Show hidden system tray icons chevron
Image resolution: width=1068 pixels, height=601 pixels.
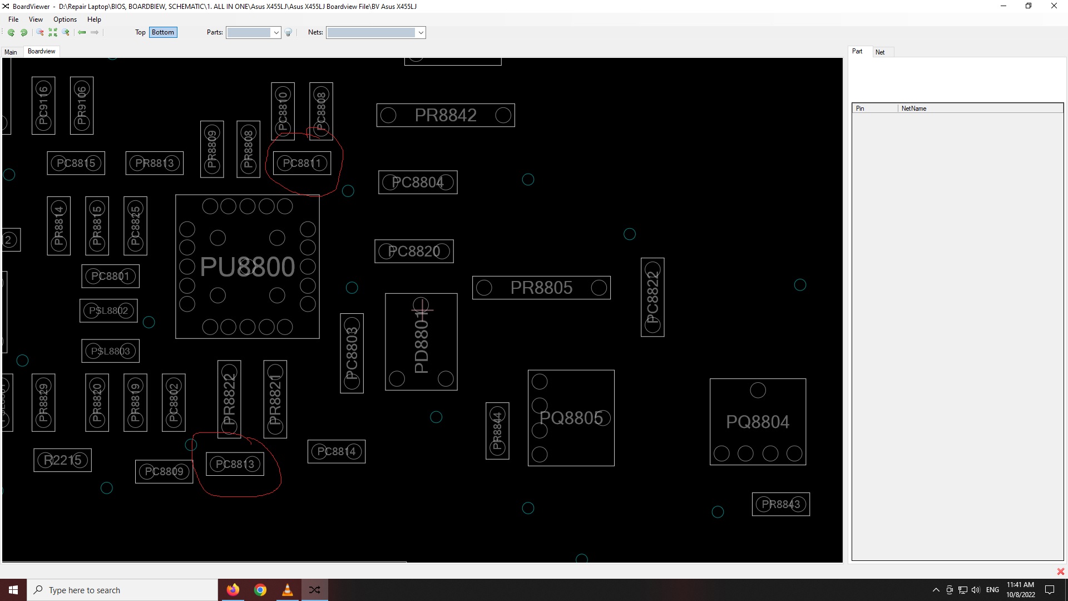point(936,590)
